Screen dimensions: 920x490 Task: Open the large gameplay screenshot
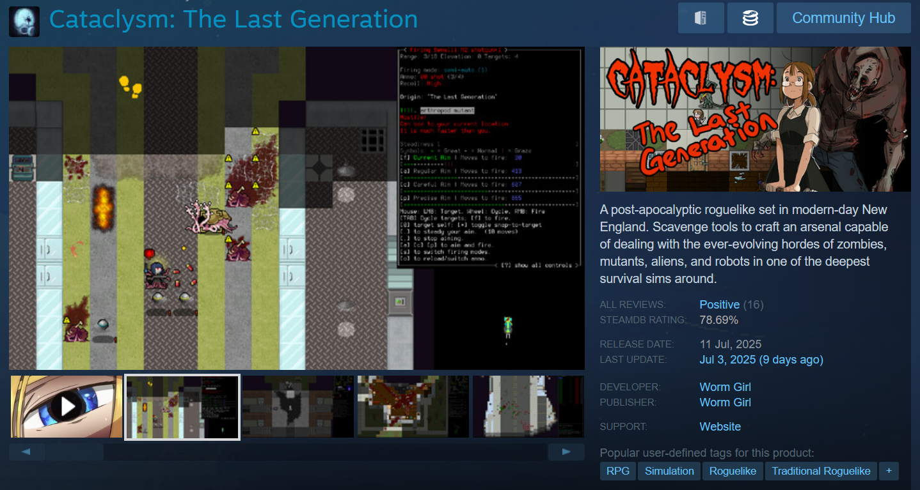click(x=297, y=208)
